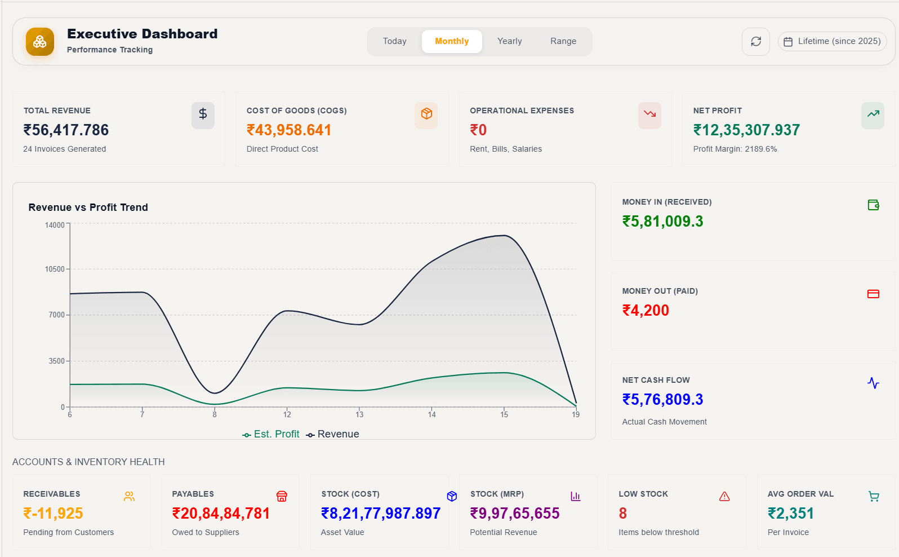
Task: Click the calendar icon in Lifetime selector
Action: tap(788, 42)
